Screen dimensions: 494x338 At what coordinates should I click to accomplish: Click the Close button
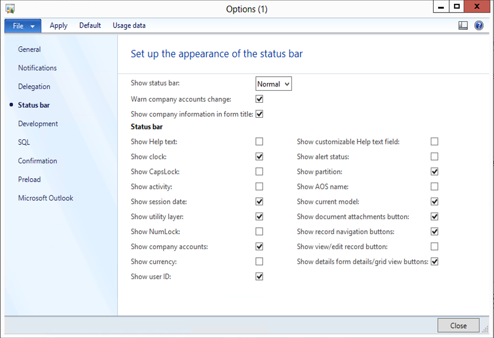[458, 325]
